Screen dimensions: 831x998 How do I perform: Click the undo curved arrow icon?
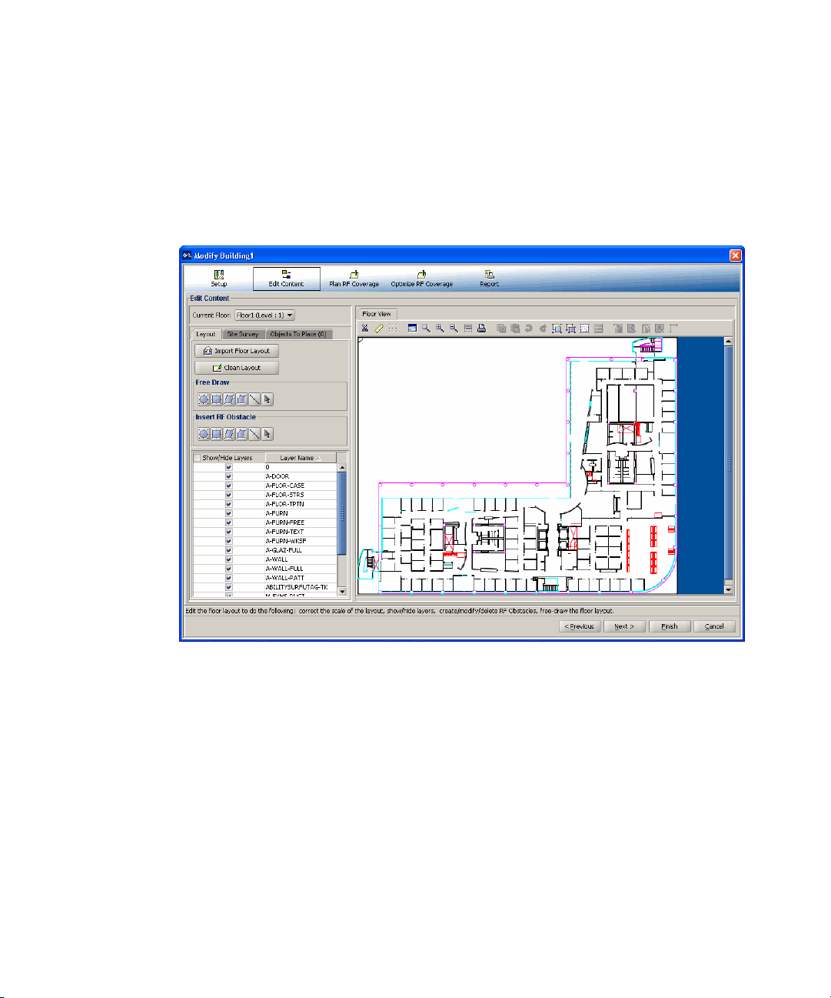click(x=529, y=329)
